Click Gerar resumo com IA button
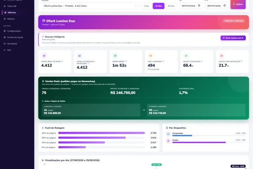This screenshot has height=169, width=253. click(x=233, y=38)
